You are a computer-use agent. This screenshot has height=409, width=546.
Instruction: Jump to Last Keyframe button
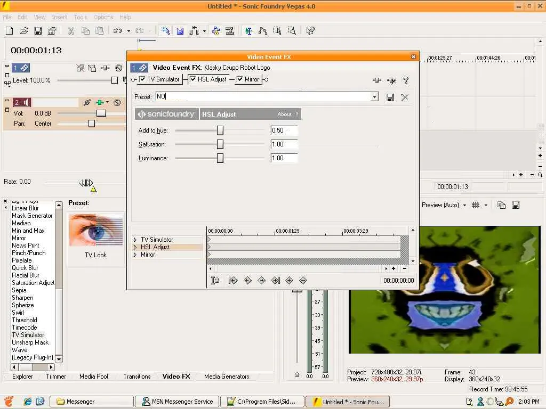(x=276, y=280)
